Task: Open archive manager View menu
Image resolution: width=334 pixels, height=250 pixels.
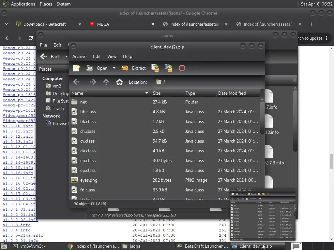Action: [112, 56]
